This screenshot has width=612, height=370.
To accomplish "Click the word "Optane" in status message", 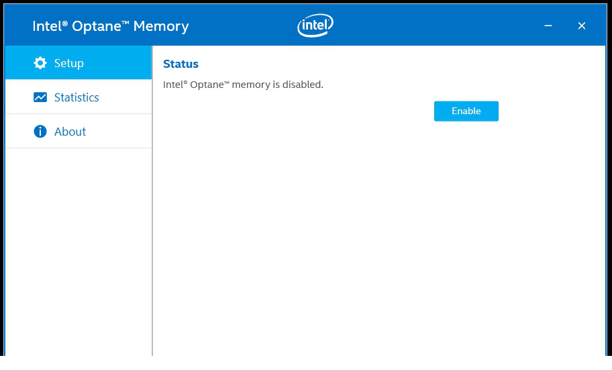I will [209, 85].
